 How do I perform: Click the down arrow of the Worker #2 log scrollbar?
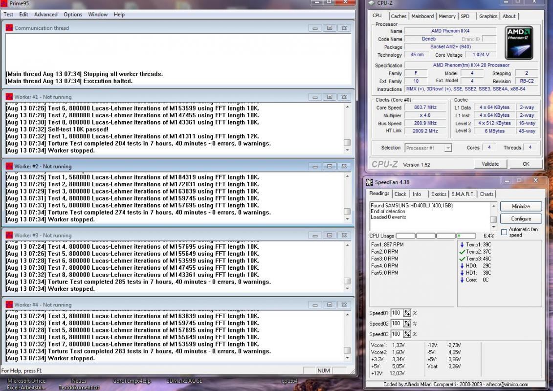tap(347, 219)
